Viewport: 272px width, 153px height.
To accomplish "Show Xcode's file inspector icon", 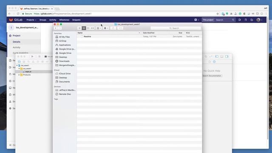I will tap(210, 62).
